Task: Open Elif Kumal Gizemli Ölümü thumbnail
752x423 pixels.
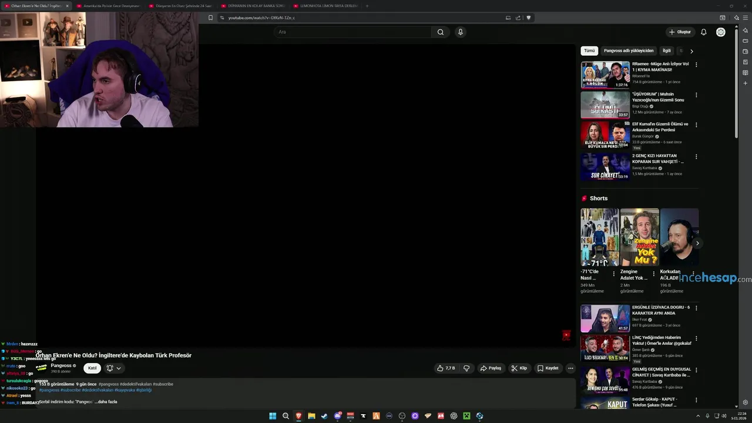Action: click(605, 135)
